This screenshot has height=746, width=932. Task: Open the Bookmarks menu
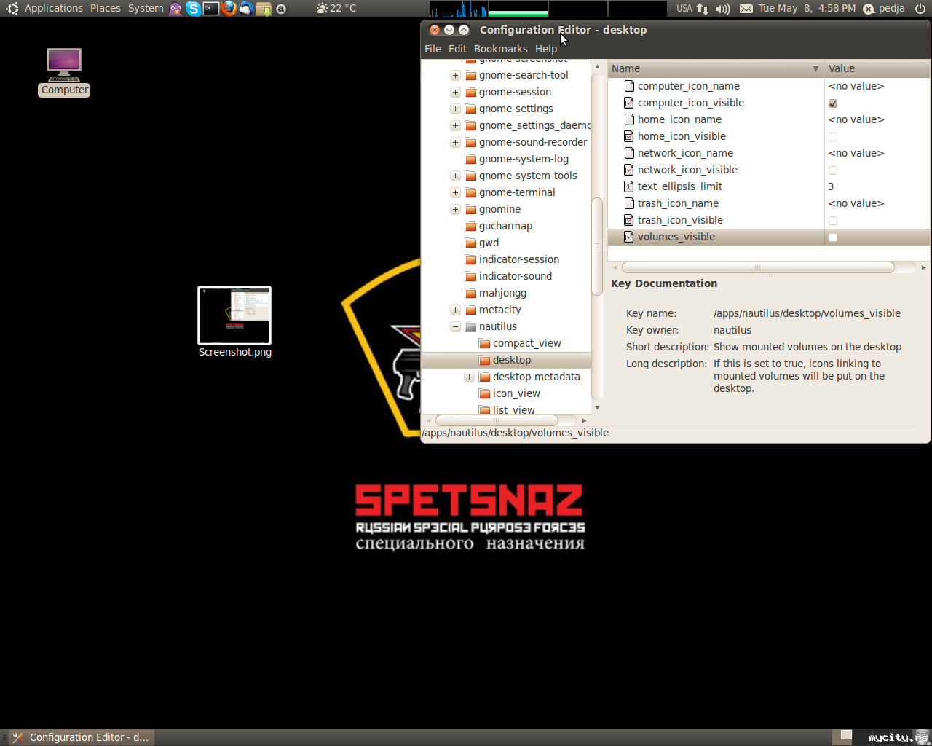[x=500, y=49]
